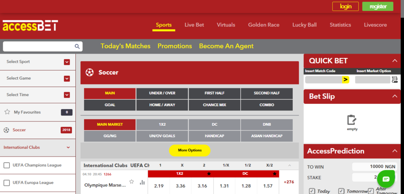Open the Select Game dropdown
Screen dimensions: 404x194
(67, 78)
